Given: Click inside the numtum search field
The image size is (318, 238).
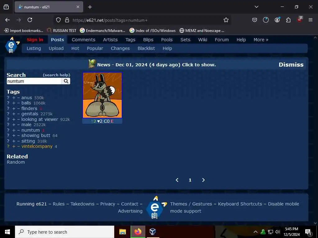Looking at the screenshot, I should click(x=34, y=81).
